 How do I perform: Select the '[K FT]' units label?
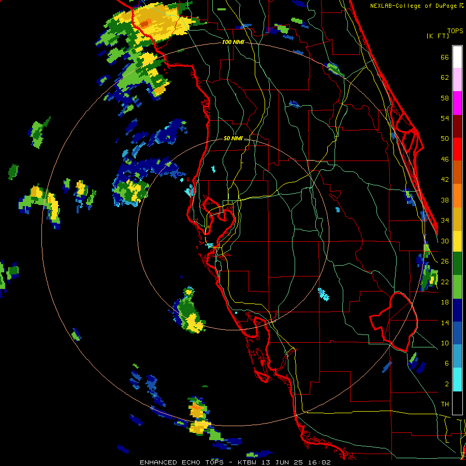click(438, 36)
